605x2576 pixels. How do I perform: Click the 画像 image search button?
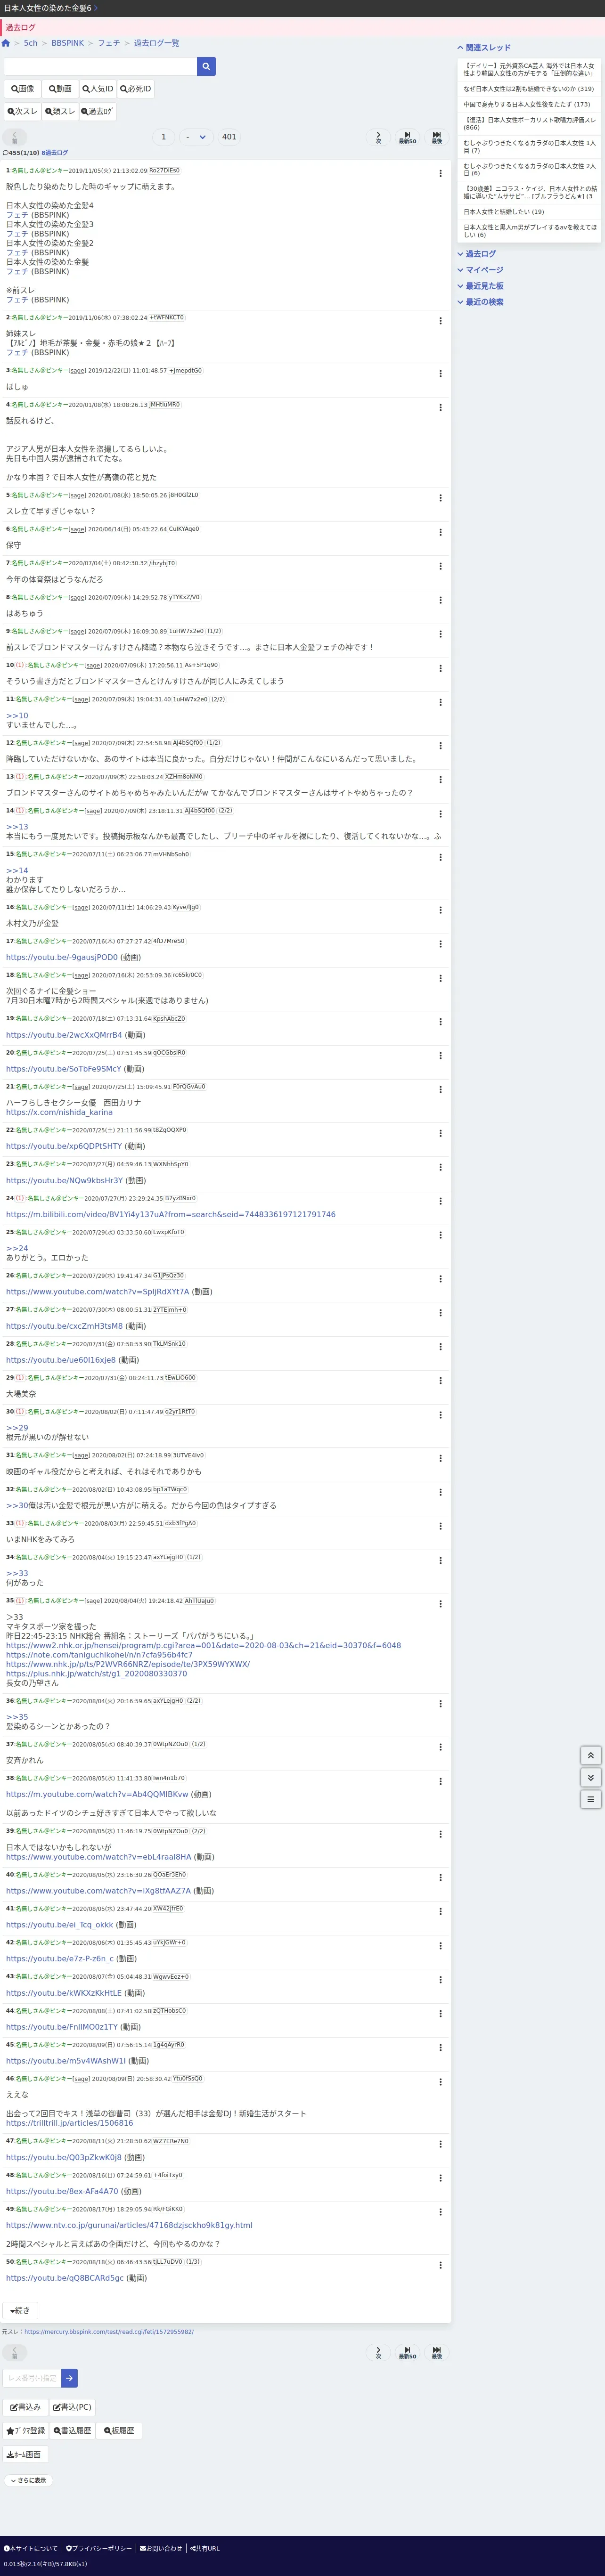(x=22, y=89)
